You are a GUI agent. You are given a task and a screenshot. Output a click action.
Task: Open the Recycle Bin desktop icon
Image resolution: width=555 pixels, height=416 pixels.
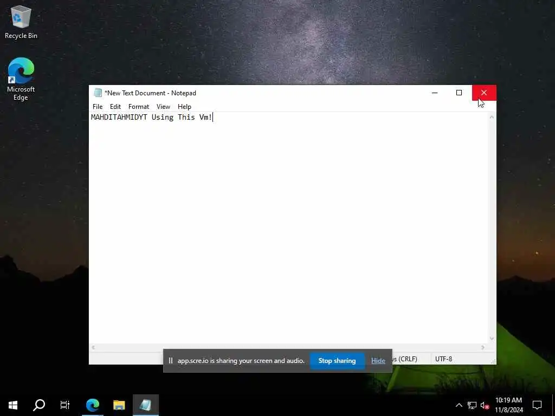coord(21,22)
